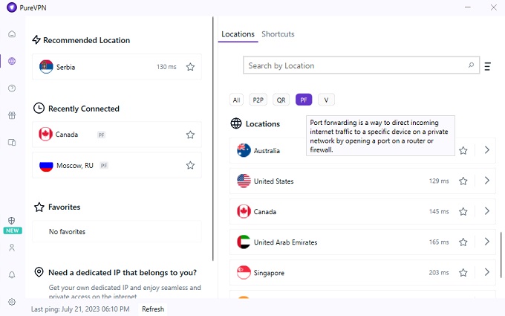
Task: Click the PF badge next to Moscow, RU
Action: 104,166
